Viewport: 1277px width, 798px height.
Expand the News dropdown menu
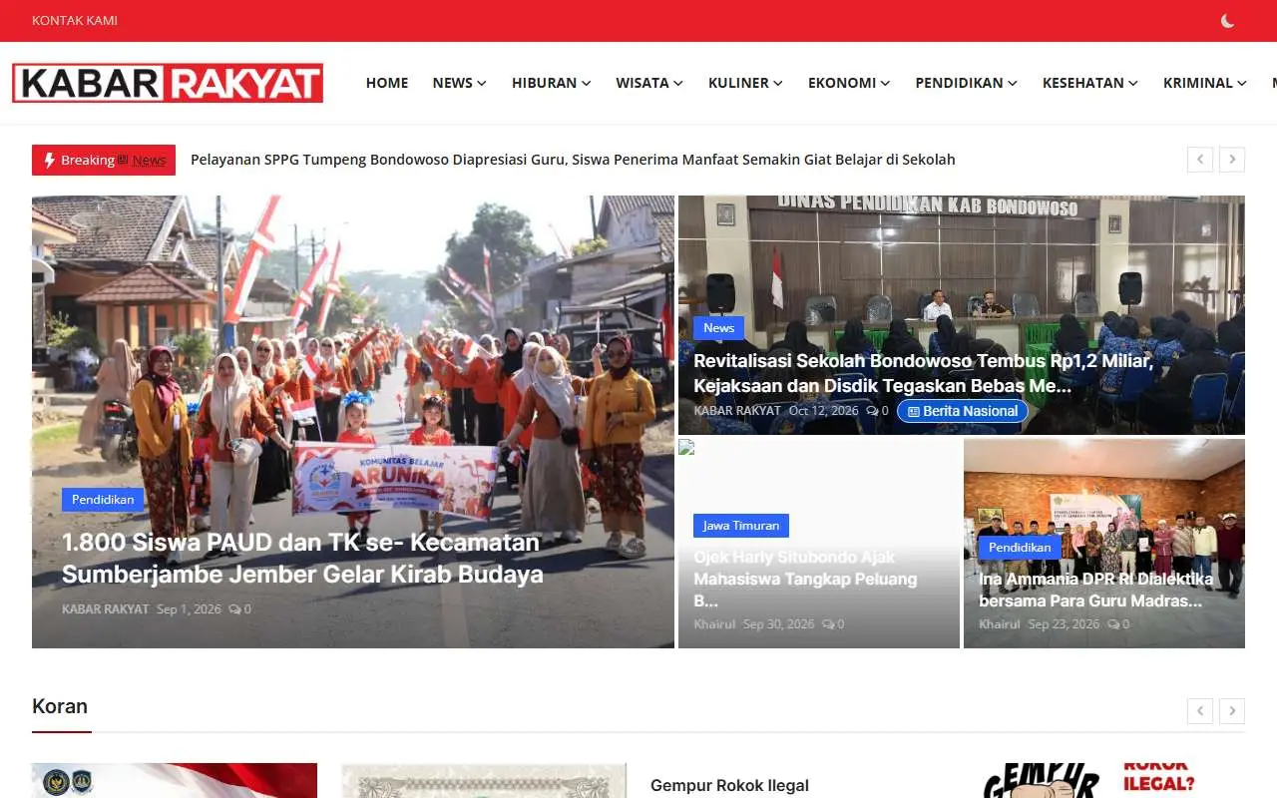pyautogui.click(x=459, y=83)
